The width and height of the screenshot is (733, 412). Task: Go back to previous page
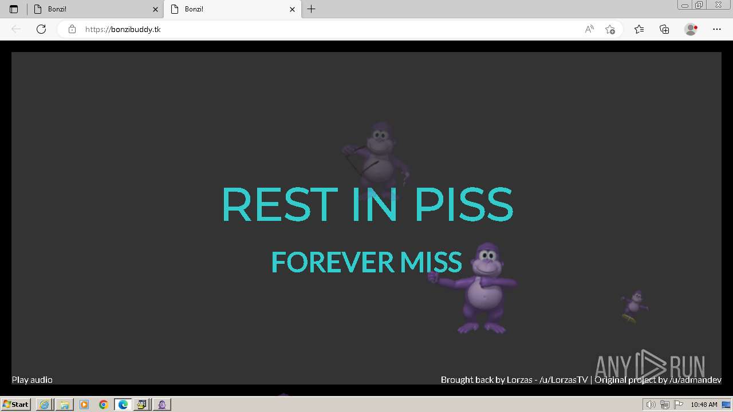[16, 29]
